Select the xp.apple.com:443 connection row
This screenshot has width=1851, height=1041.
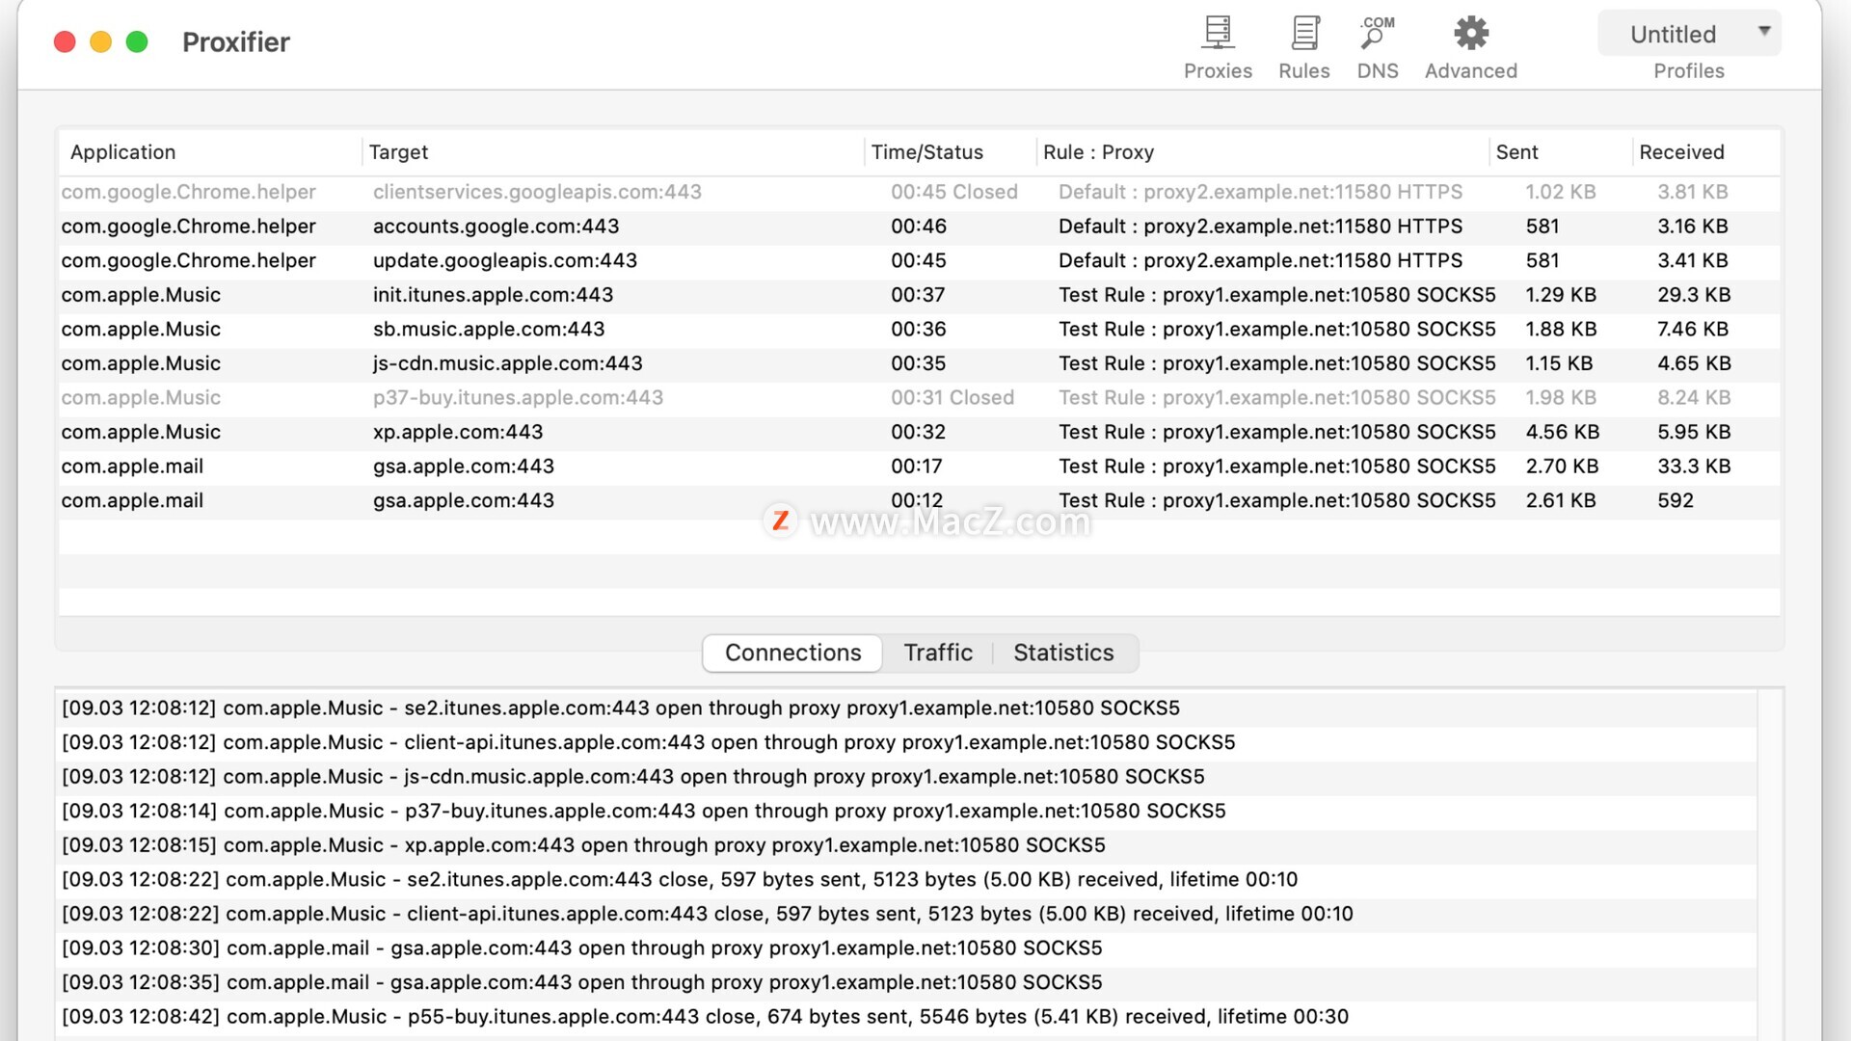point(919,432)
